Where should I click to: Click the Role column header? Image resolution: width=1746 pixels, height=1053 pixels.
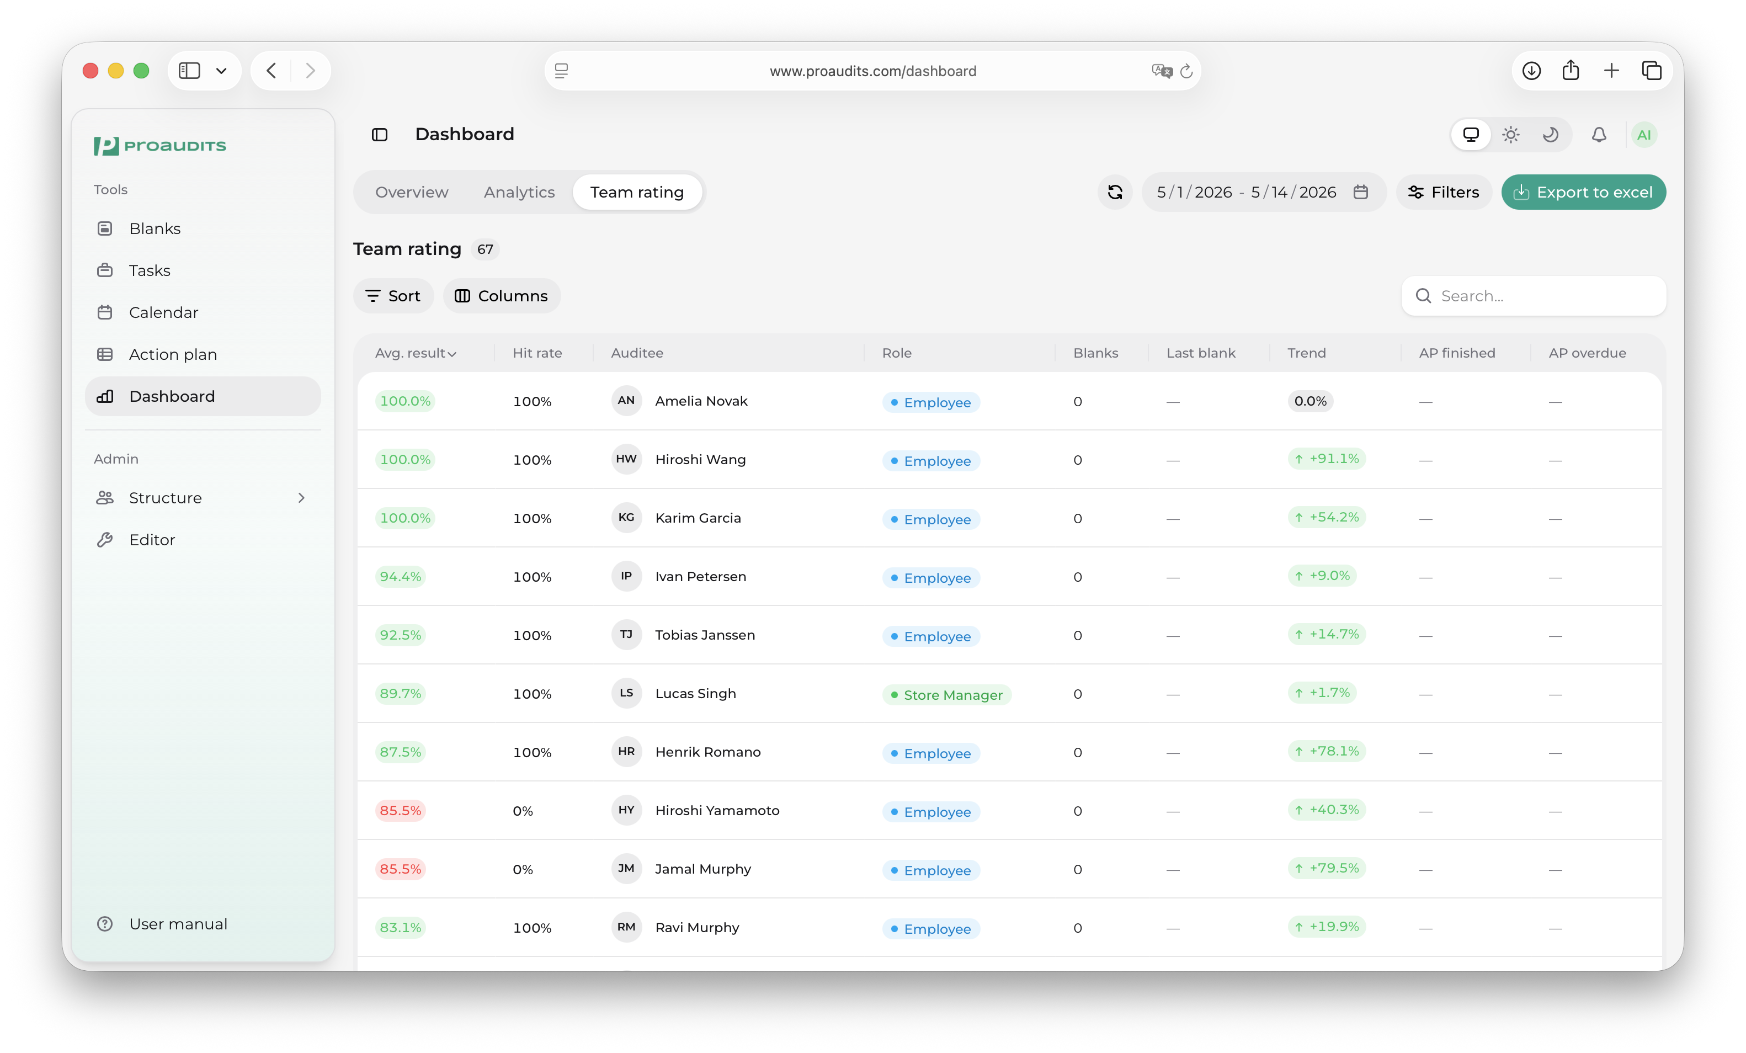coord(896,353)
